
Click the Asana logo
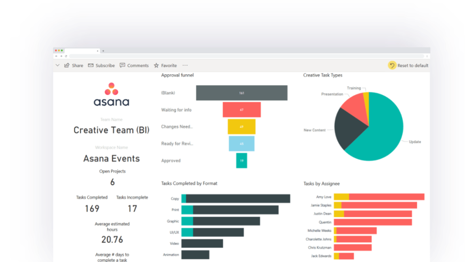(112, 94)
